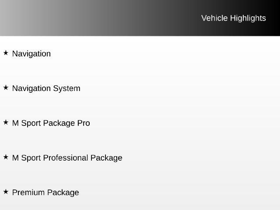Click the word Vehicle in the header
The height and width of the screenshot is (210, 280).
click(214, 18)
